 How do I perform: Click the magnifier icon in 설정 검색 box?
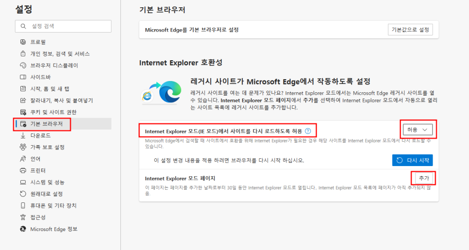click(23, 26)
